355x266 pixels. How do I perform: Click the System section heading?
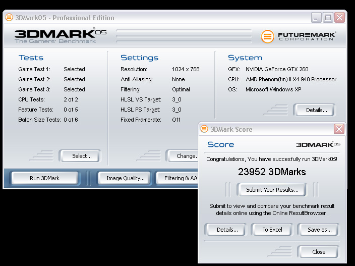(x=245, y=58)
